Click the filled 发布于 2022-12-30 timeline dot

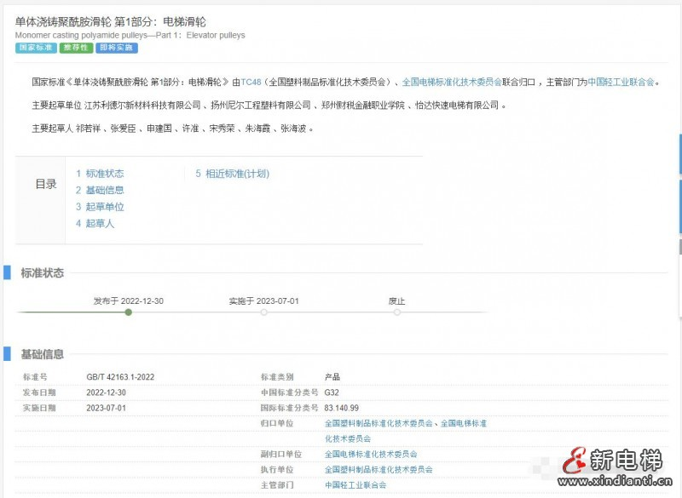point(128,312)
